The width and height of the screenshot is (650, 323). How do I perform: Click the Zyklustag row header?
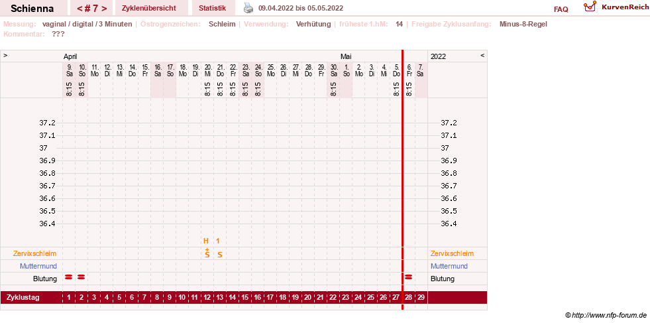(23, 297)
